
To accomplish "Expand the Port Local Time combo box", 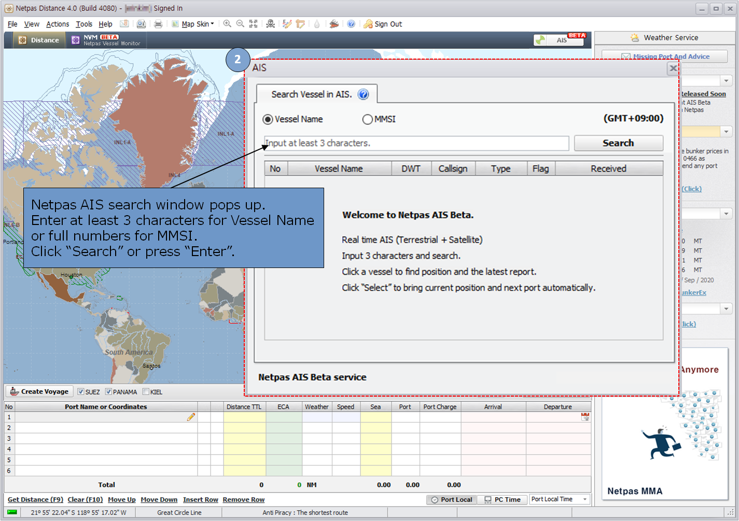I will pos(585,499).
